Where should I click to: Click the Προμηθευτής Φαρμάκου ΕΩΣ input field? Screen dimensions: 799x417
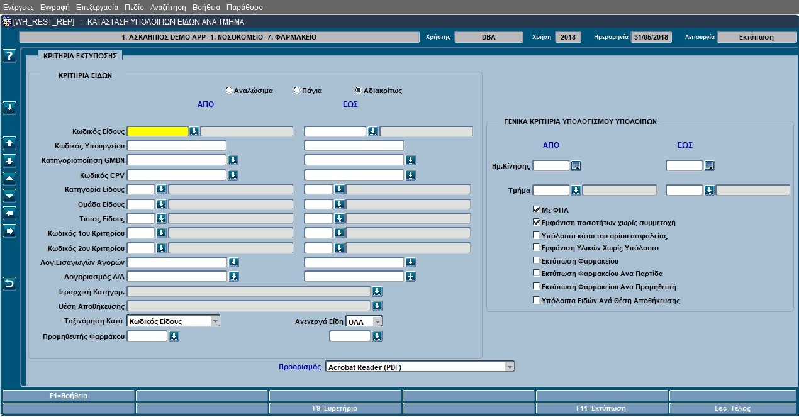click(350, 336)
